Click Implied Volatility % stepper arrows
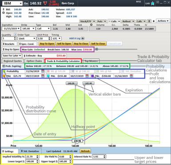This screenshot has height=165, width=171. [38, 157]
